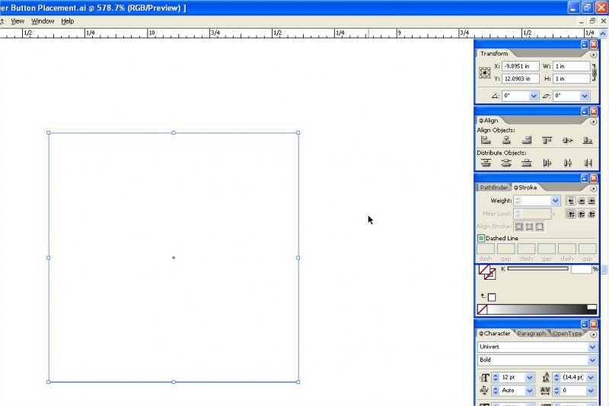Open the shear angle dropdown
The image size is (609, 406).
585,96
